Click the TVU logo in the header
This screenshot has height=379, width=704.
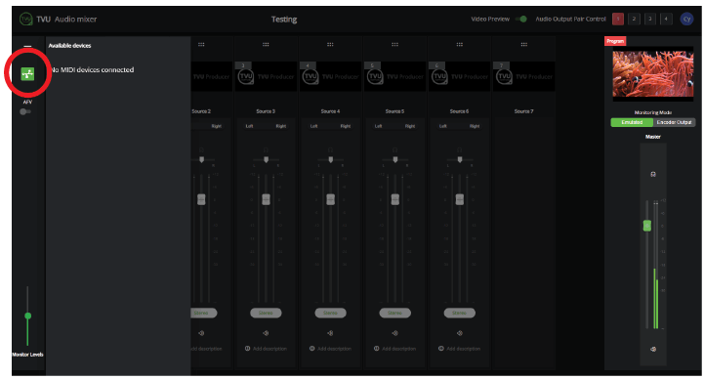click(26, 19)
